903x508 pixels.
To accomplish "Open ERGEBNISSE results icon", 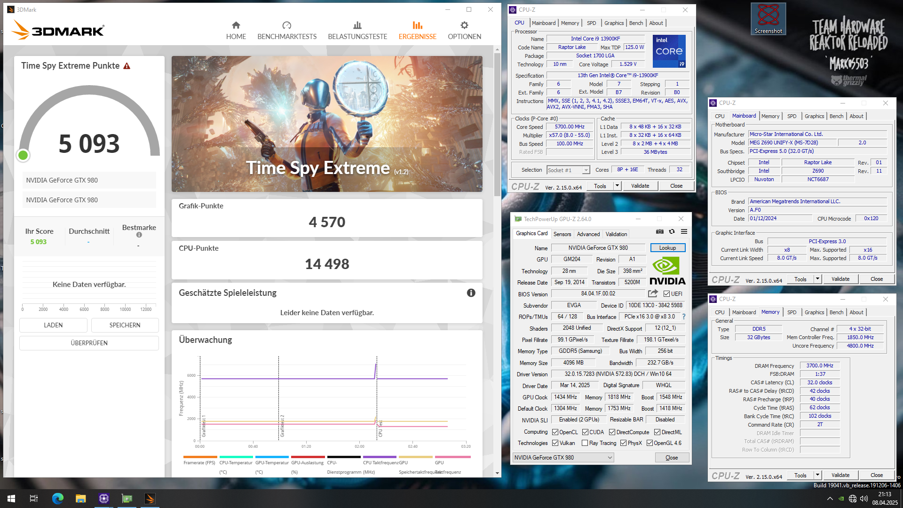I will pos(418,25).
